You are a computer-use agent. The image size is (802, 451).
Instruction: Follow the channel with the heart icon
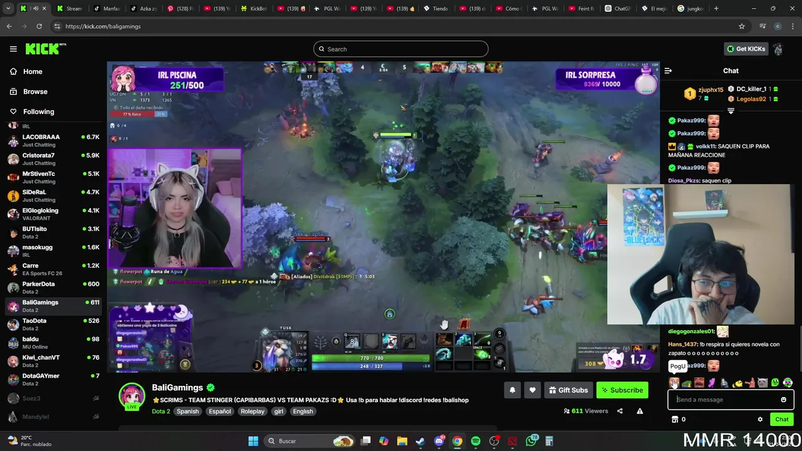tap(532, 390)
